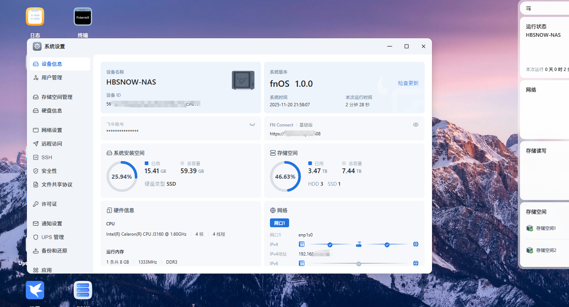Click 检查更新 to check for updates
Screen dimensions: 569x307
408,83
